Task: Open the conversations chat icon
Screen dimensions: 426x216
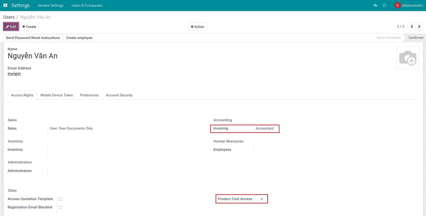Action: coord(376,6)
